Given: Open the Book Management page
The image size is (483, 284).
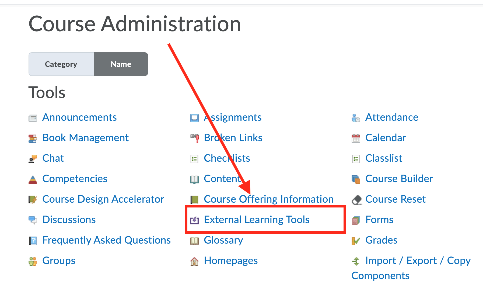Looking at the screenshot, I should point(85,138).
